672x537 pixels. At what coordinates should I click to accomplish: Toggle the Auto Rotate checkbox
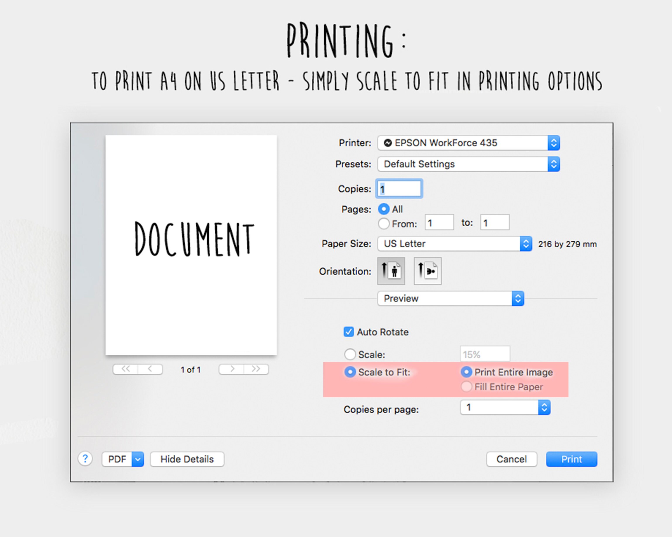tap(349, 332)
